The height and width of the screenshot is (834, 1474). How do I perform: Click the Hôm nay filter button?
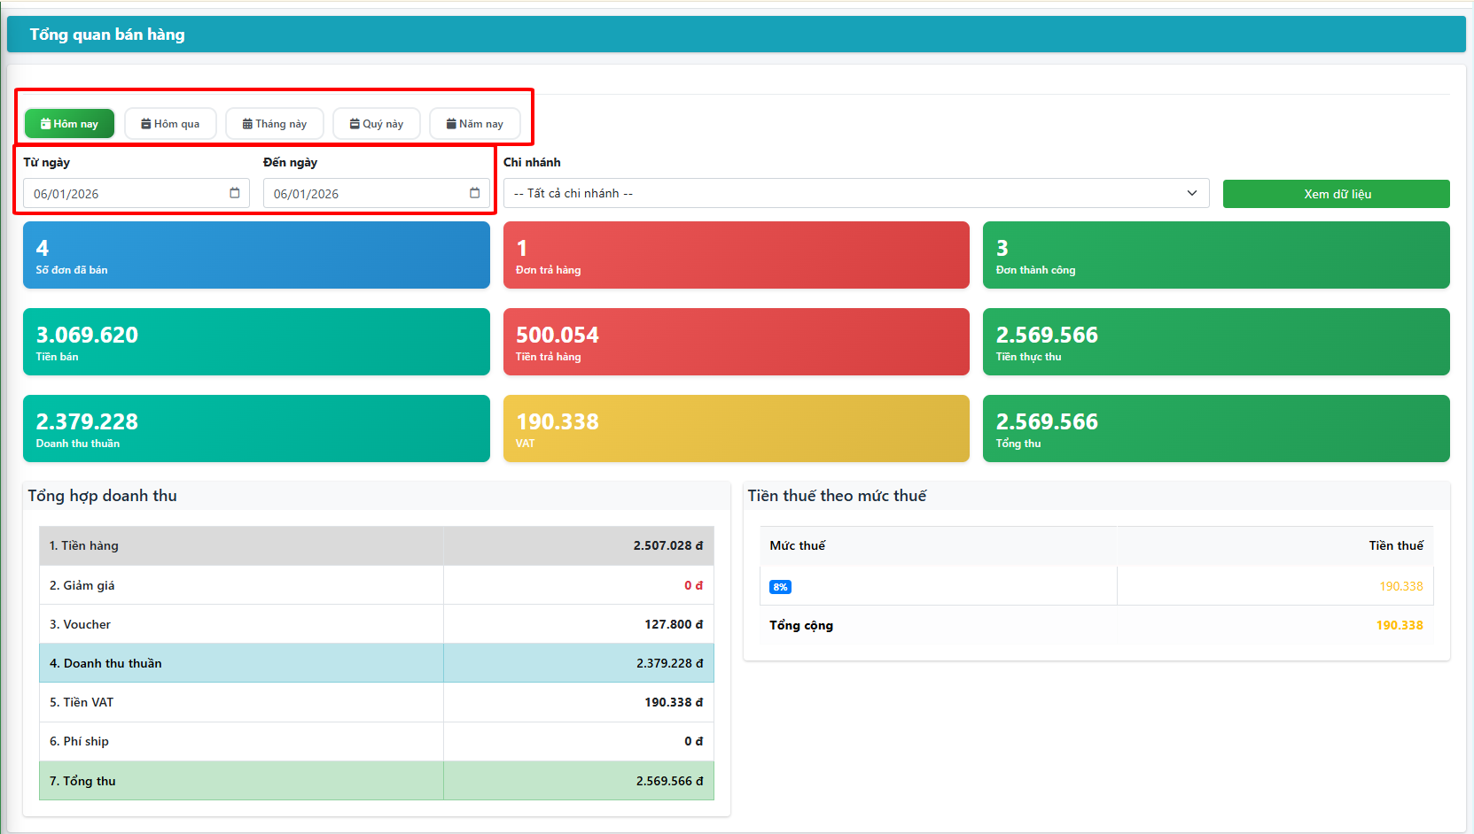pos(69,124)
